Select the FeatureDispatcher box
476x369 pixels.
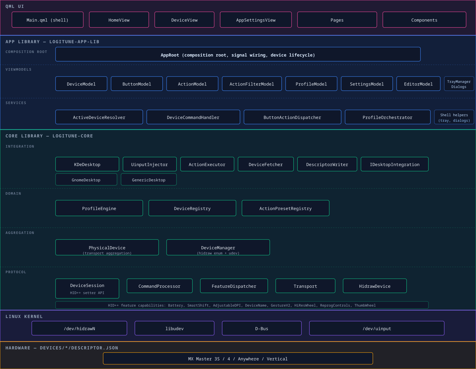click(x=234, y=286)
